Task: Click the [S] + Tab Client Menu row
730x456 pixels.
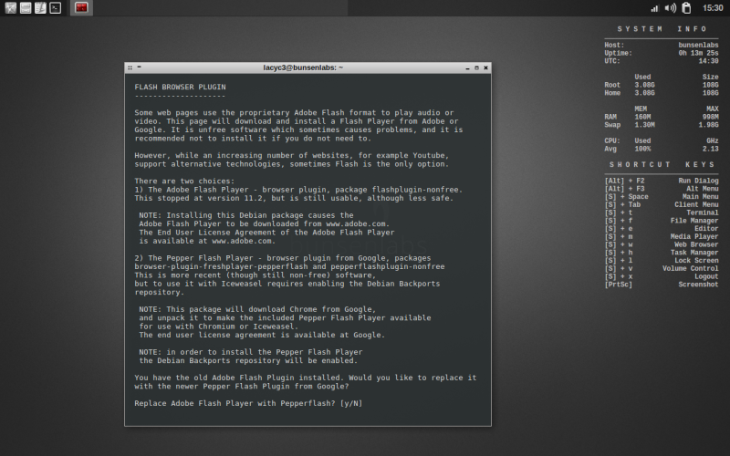Action: coord(661,204)
